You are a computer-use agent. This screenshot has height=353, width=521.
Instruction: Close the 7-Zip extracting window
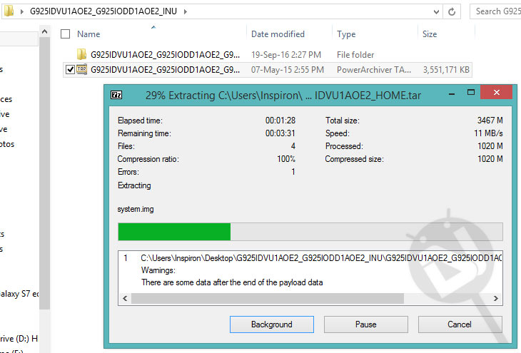(497, 92)
